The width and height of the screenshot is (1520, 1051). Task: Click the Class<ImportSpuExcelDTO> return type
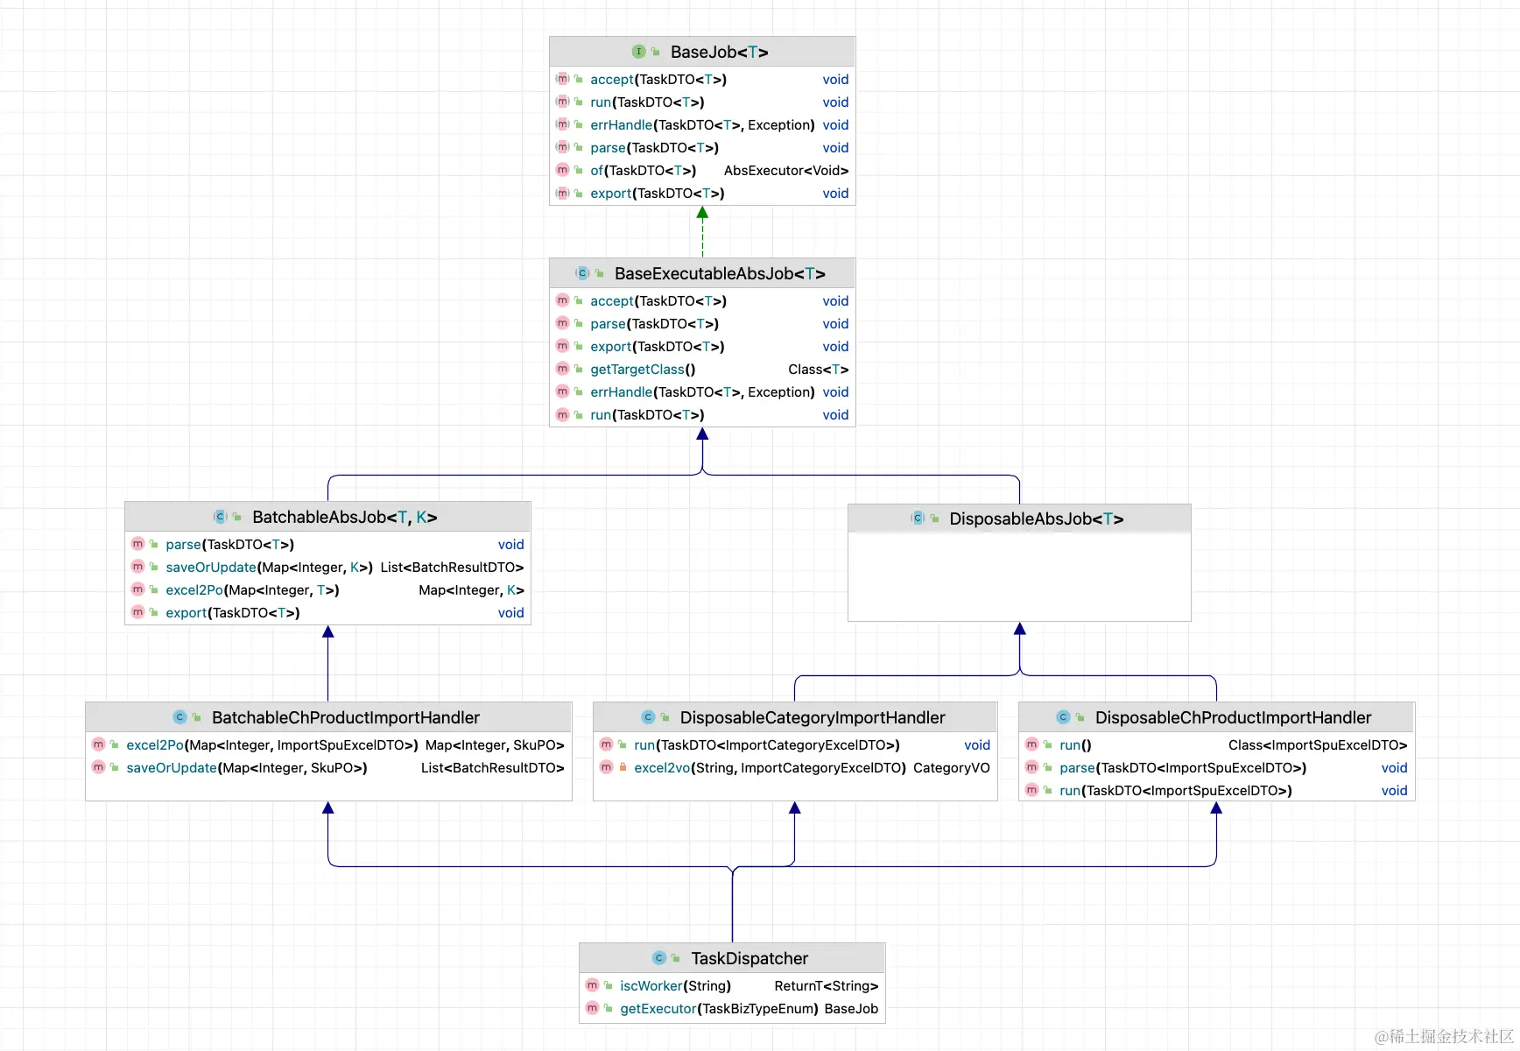(1318, 744)
